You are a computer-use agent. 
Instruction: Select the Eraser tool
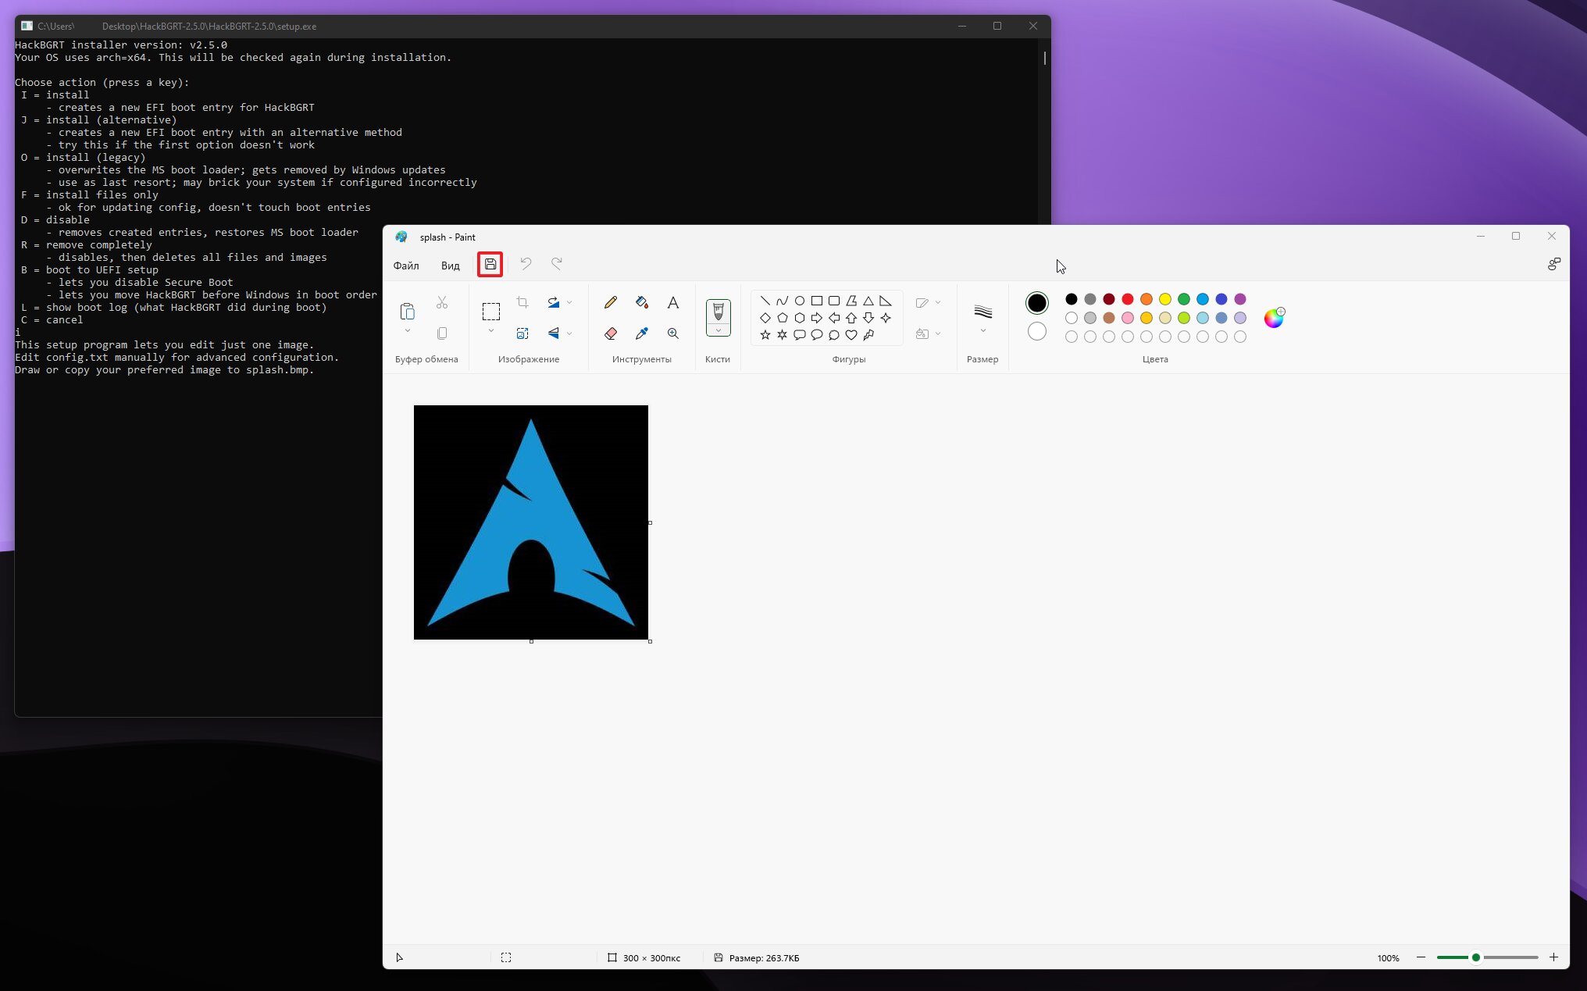tap(611, 333)
